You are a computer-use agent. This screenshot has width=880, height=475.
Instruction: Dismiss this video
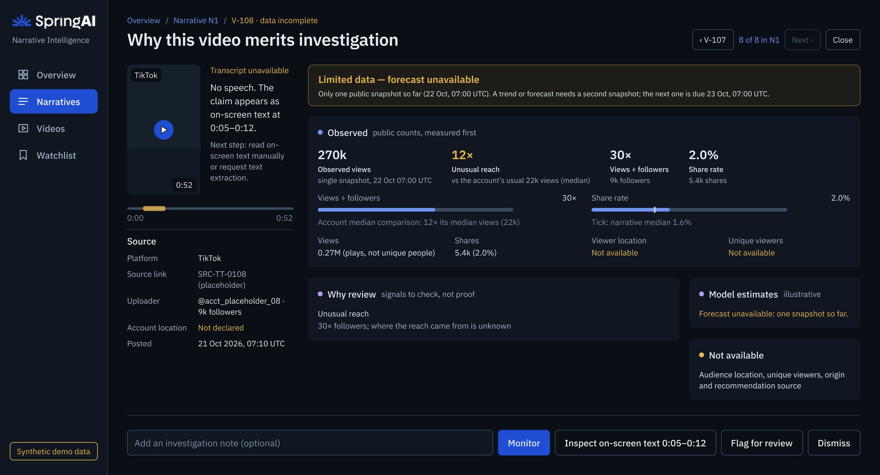point(834,443)
